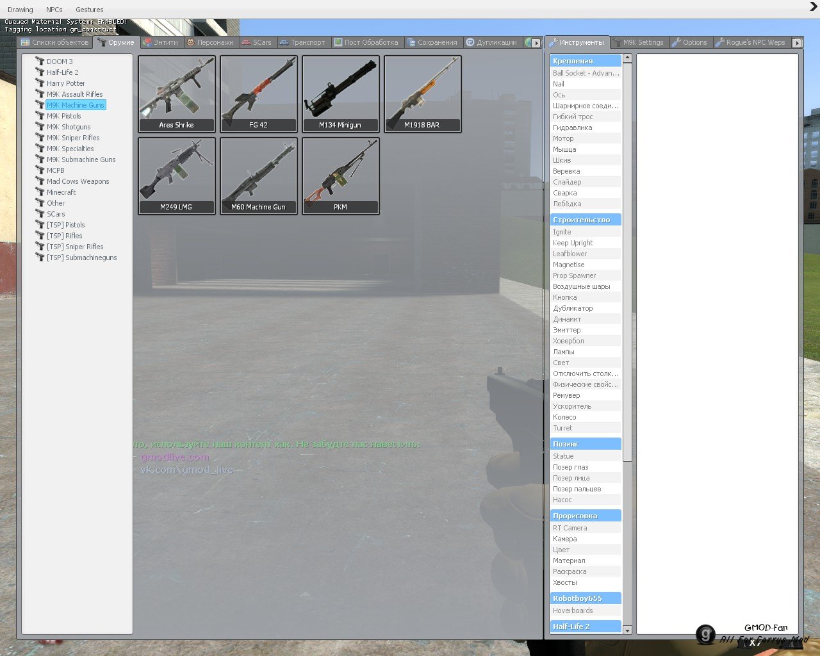The width and height of the screenshot is (820, 656).
Task: Select the Веревка tool
Action: tap(586, 171)
